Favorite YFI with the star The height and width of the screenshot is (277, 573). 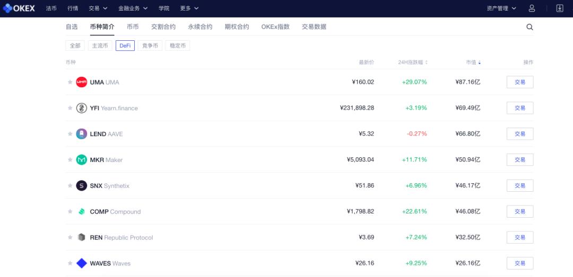coord(70,108)
